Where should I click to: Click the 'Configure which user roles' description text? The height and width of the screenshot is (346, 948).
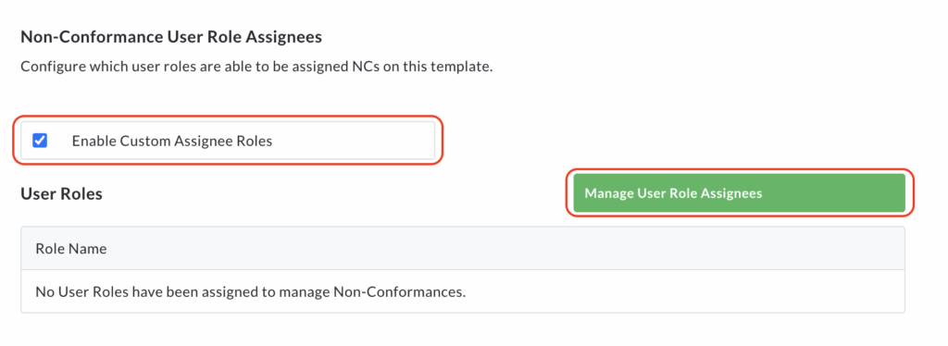tap(257, 67)
